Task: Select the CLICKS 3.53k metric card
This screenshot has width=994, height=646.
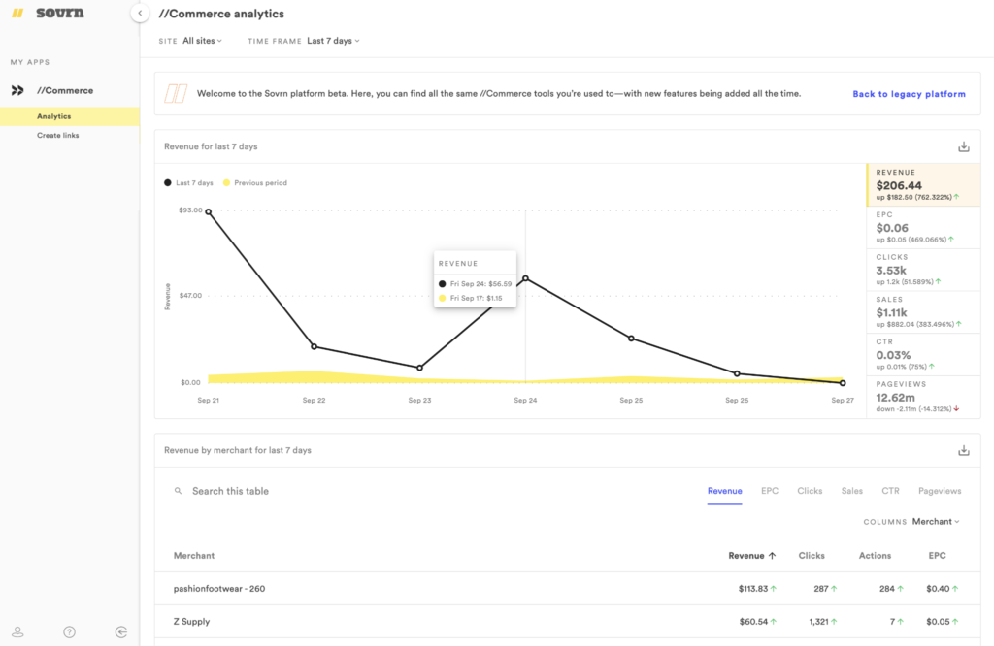Action: coord(924,270)
